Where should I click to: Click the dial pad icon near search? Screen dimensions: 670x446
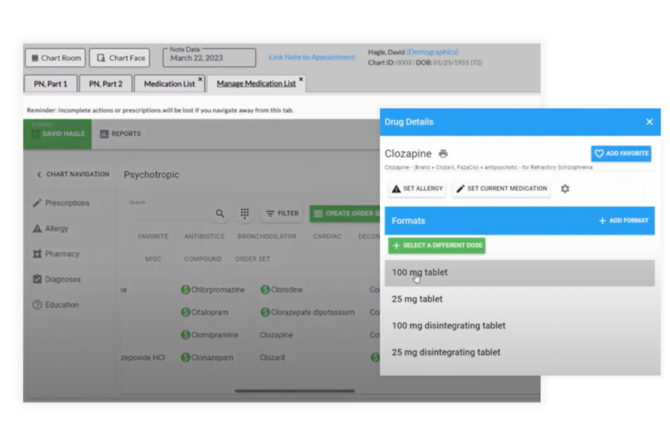244,214
